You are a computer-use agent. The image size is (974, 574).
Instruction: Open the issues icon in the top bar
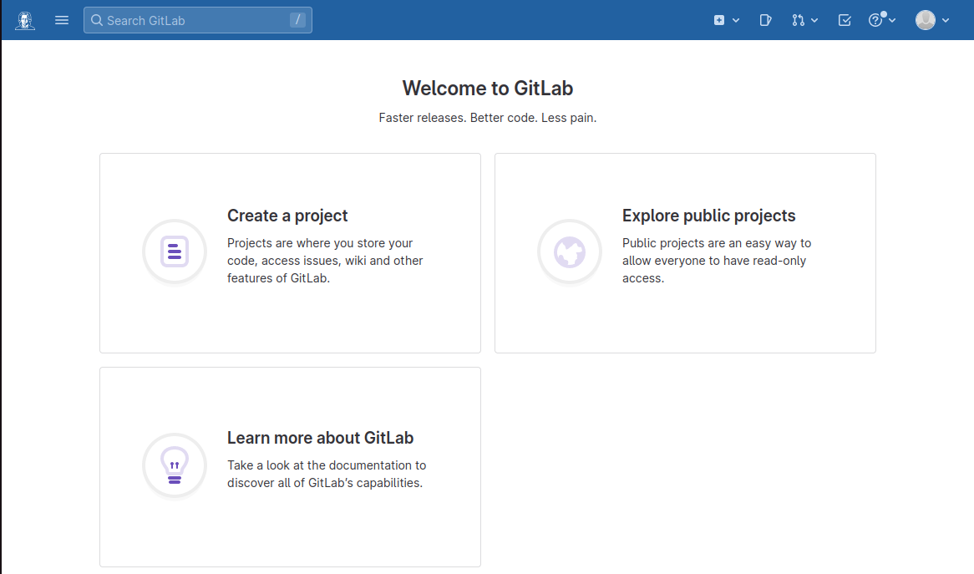pos(765,21)
